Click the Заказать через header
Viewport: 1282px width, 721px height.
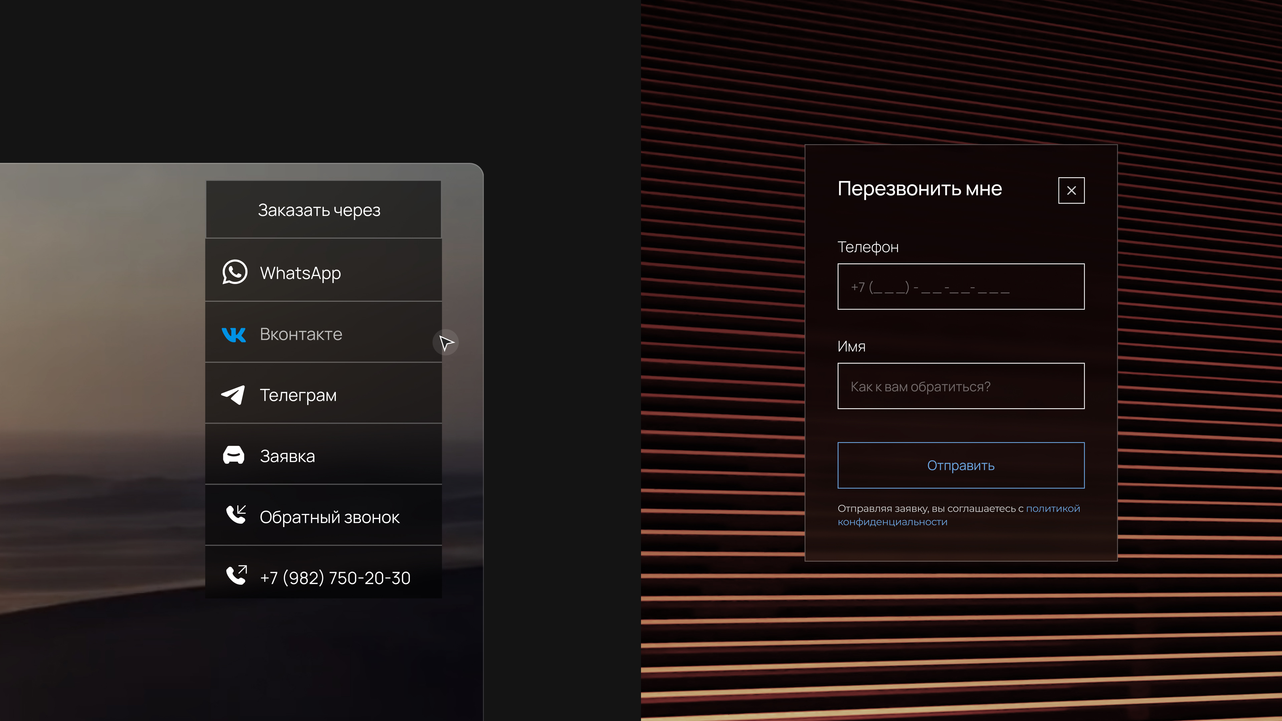point(319,210)
